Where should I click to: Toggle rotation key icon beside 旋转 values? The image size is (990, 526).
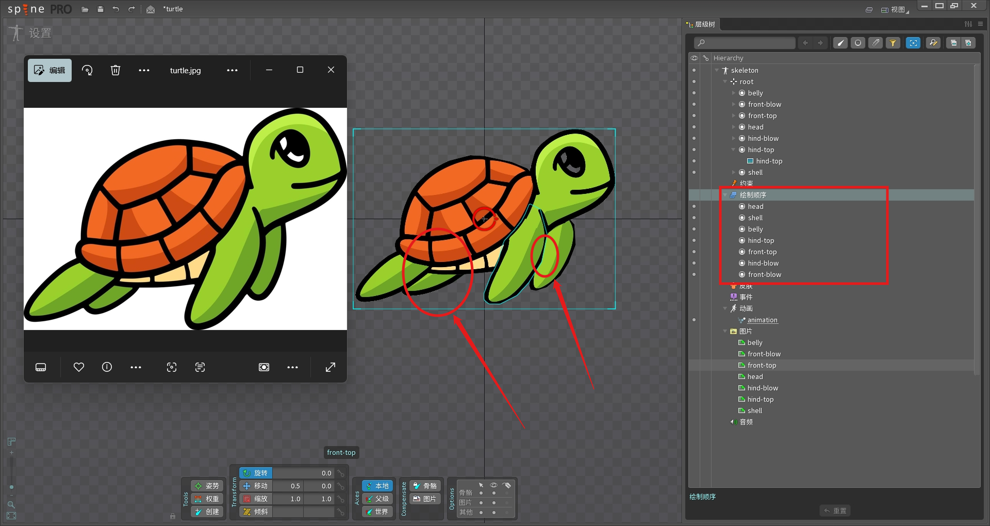pyautogui.click(x=341, y=473)
